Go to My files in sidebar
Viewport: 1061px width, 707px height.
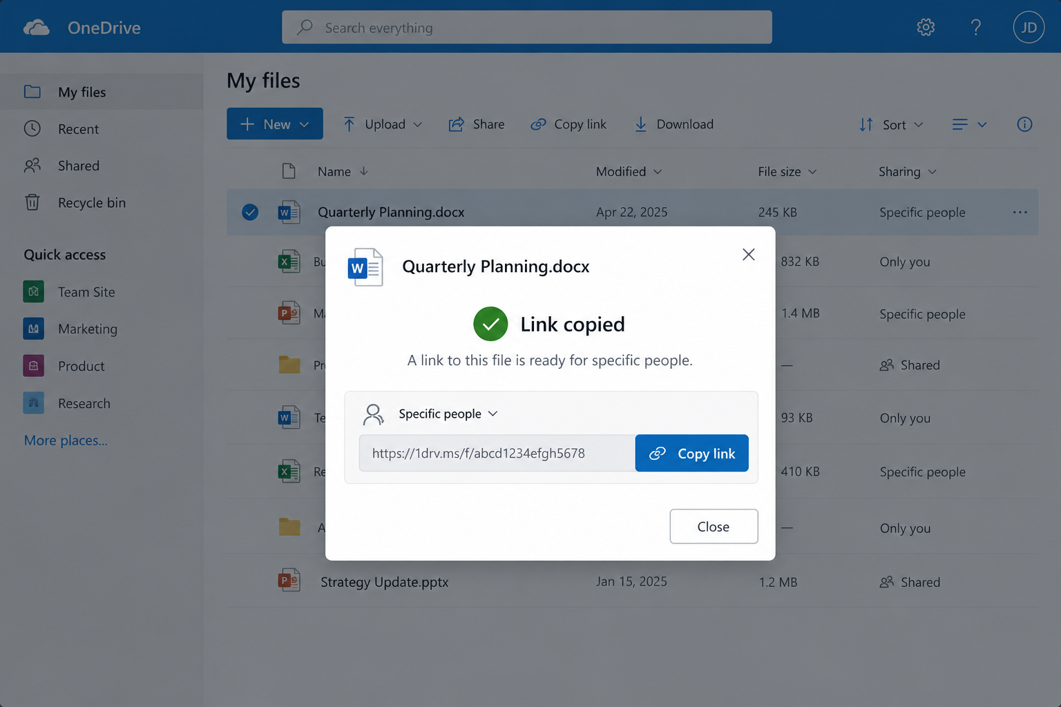coord(102,92)
